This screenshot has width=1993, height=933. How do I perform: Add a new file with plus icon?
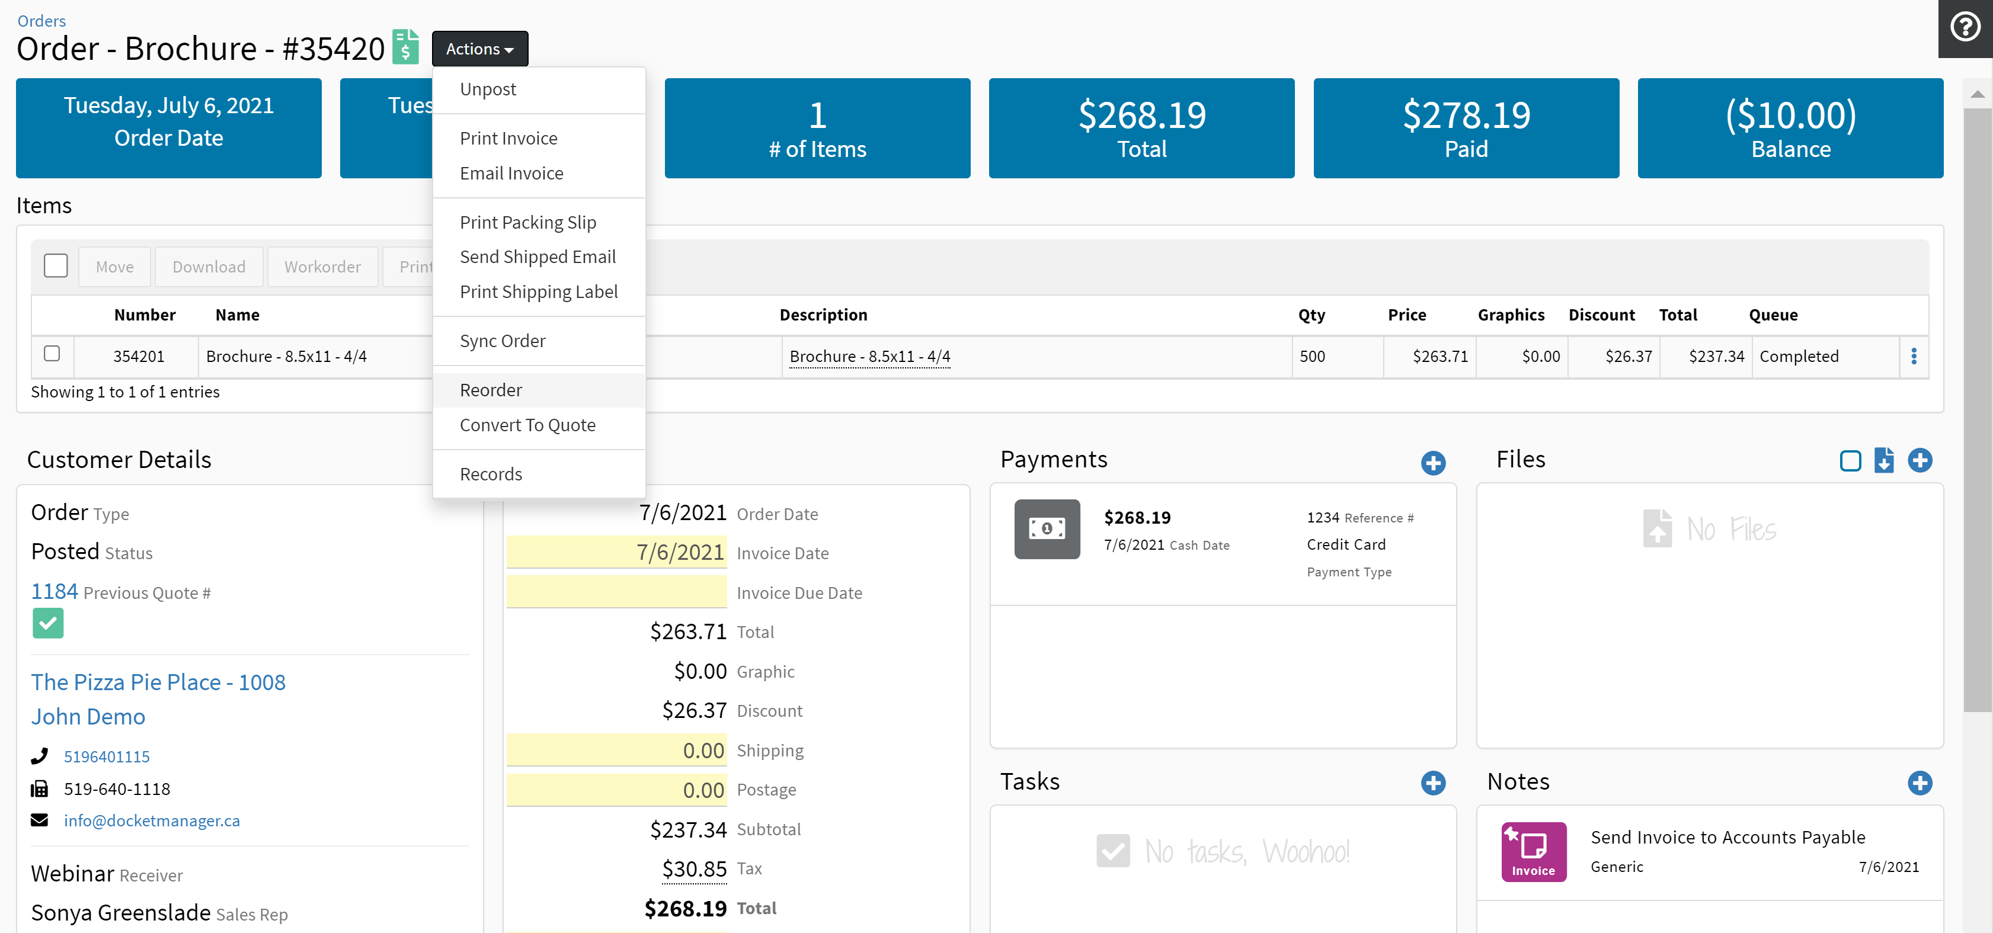click(1920, 460)
